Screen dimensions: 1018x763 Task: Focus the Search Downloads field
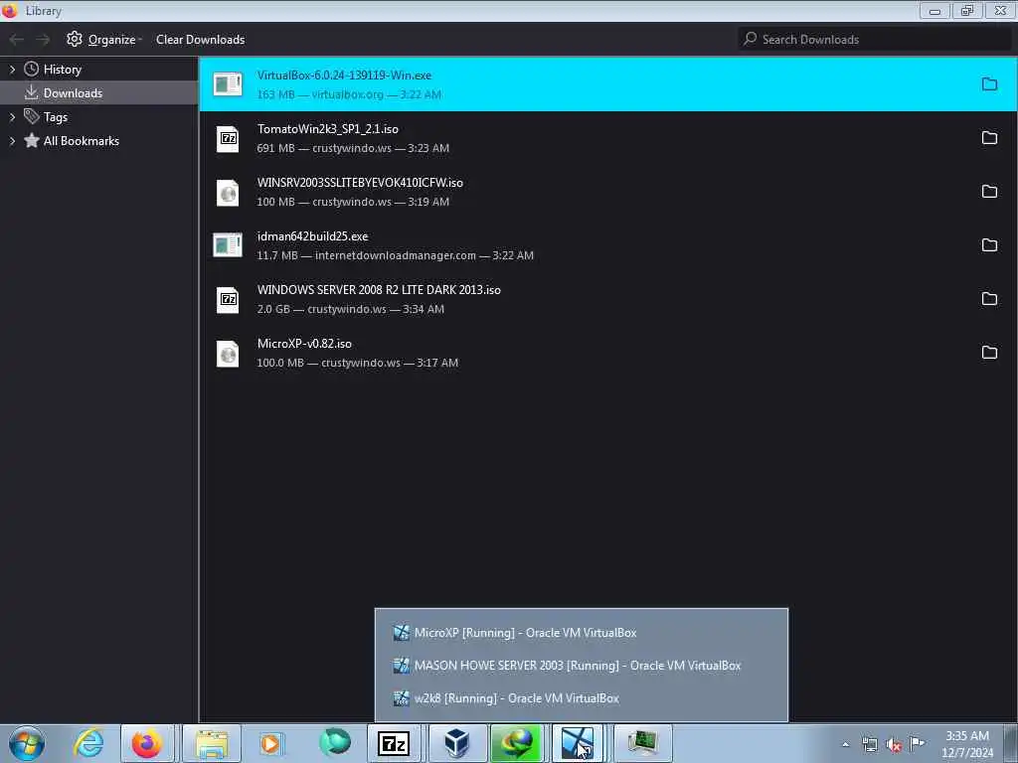point(874,40)
